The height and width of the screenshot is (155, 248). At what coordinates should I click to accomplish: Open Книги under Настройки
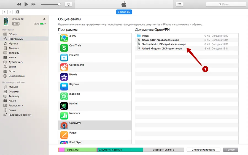tap(24, 57)
